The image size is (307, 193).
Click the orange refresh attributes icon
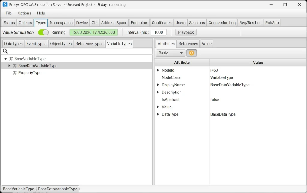point(192,53)
